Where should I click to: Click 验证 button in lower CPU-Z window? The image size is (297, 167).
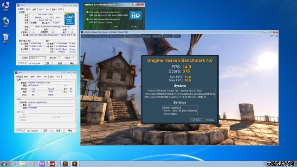point(58,130)
